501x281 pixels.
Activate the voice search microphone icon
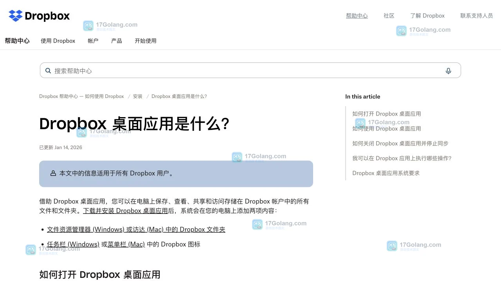448,71
